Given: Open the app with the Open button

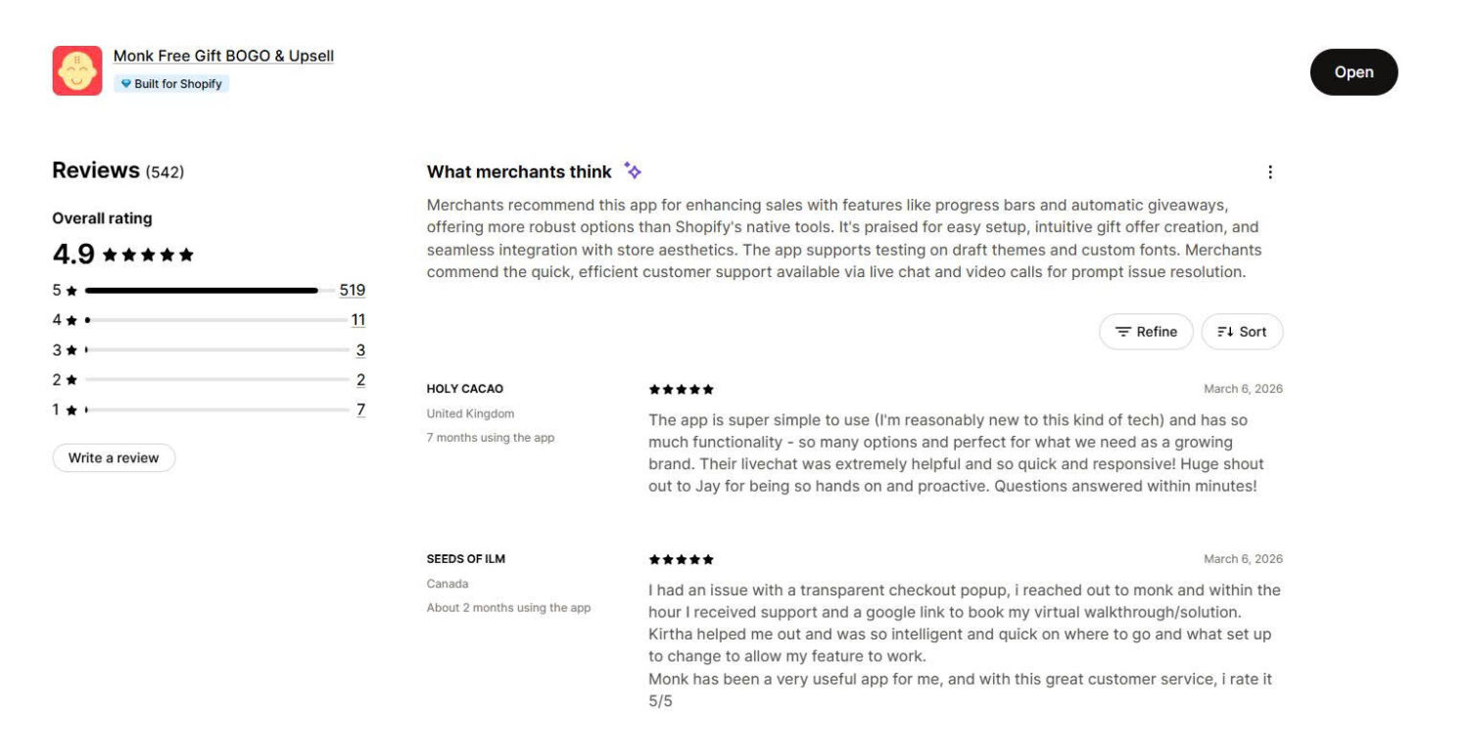Looking at the screenshot, I should tap(1353, 71).
